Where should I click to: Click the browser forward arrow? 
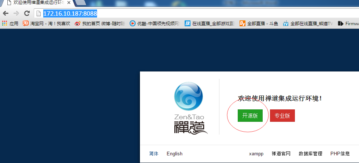click(16, 13)
